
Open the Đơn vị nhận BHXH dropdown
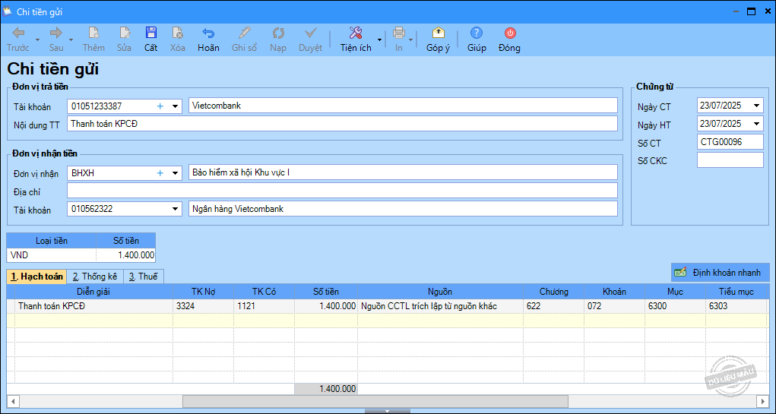(x=175, y=173)
